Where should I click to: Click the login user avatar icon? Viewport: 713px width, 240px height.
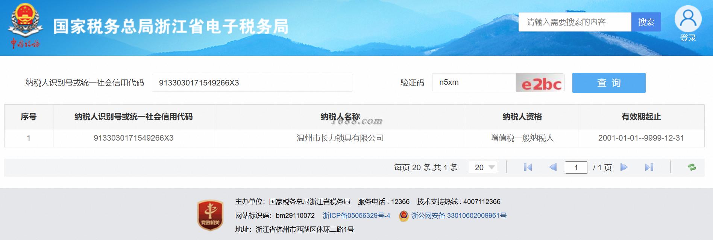tap(688, 19)
